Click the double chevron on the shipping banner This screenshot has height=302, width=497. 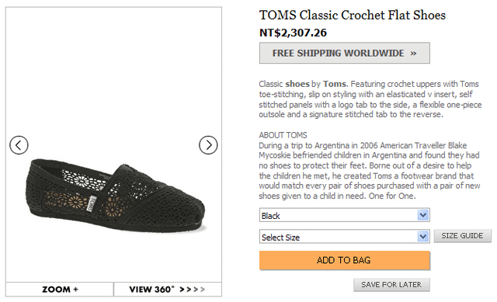pyautogui.click(x=413, y=54)
